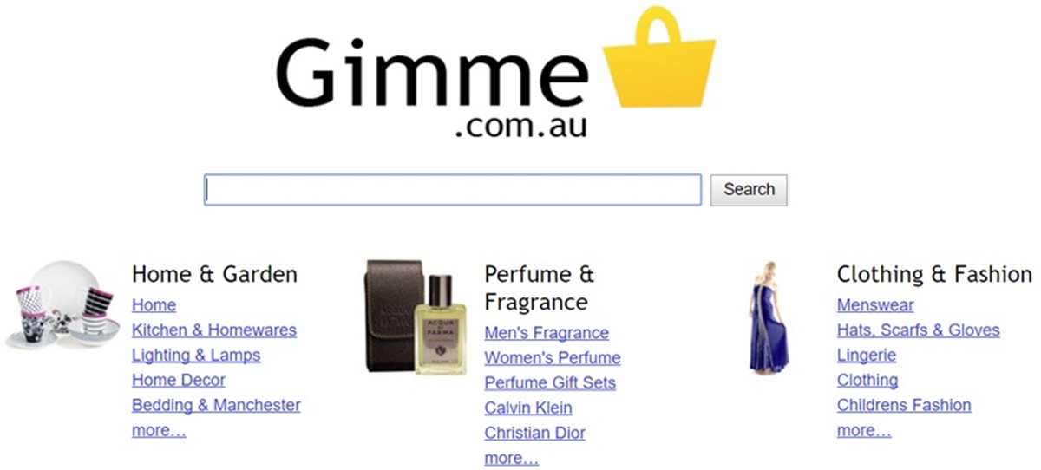This screenshot has width=1041, height=470.
Task: Open Bedding & Manchester link
Action: click(216, 405)
